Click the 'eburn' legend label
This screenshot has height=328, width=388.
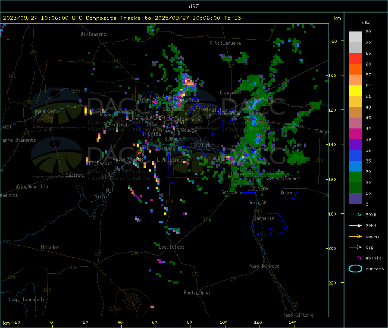pyautogui.click(x=372, y=237)
